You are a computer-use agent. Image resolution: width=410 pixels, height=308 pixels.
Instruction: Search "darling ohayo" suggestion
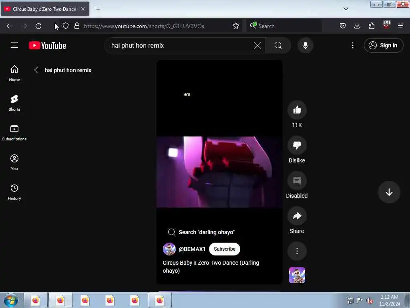point(201,232)
